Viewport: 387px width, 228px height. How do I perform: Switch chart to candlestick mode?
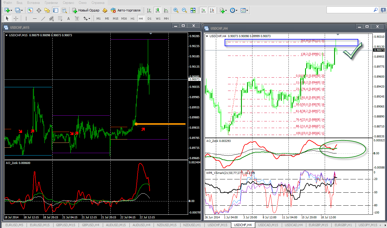157,10
